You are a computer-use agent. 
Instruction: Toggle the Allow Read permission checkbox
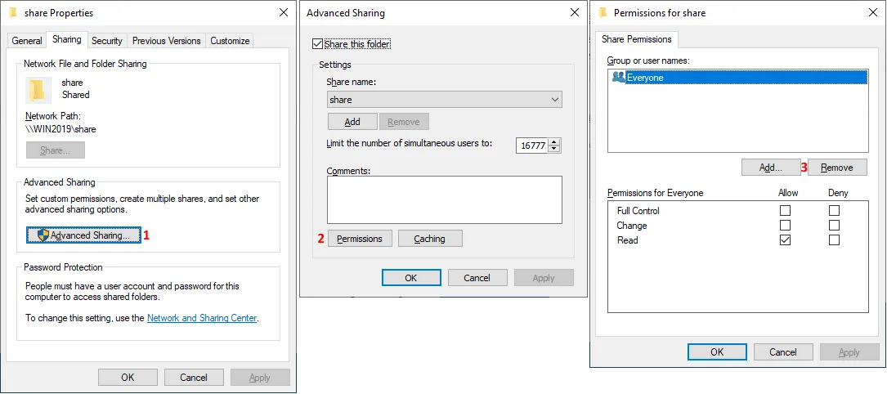(x=785, y=240)
